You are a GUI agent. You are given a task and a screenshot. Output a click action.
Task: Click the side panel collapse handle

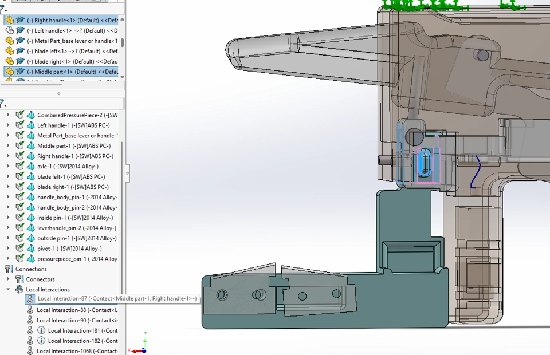coord(127,173)
